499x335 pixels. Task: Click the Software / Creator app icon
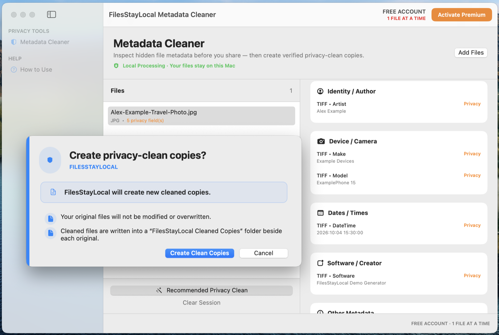click(320, 263)
